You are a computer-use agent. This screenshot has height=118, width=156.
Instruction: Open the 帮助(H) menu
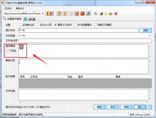pos(20,8)
